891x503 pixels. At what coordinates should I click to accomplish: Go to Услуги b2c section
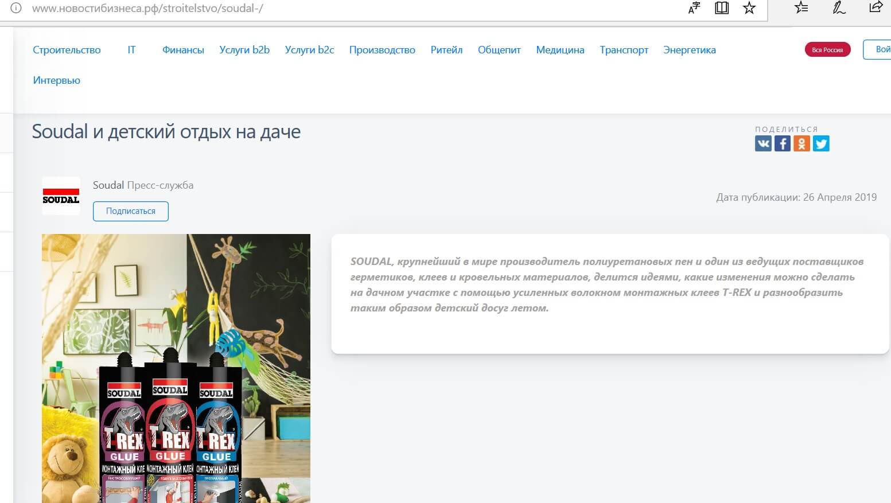point(309,50)
